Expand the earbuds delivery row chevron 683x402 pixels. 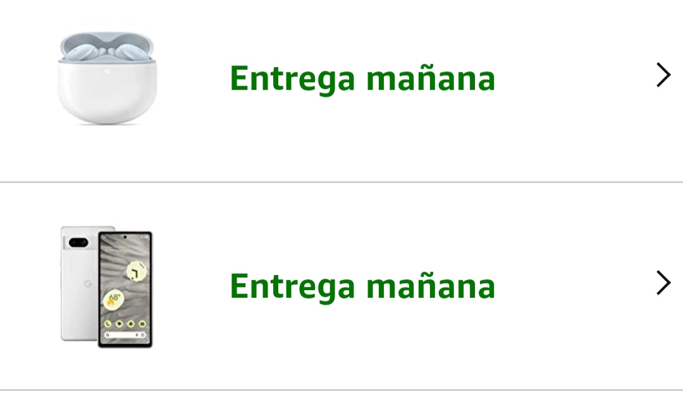point(663,75)
